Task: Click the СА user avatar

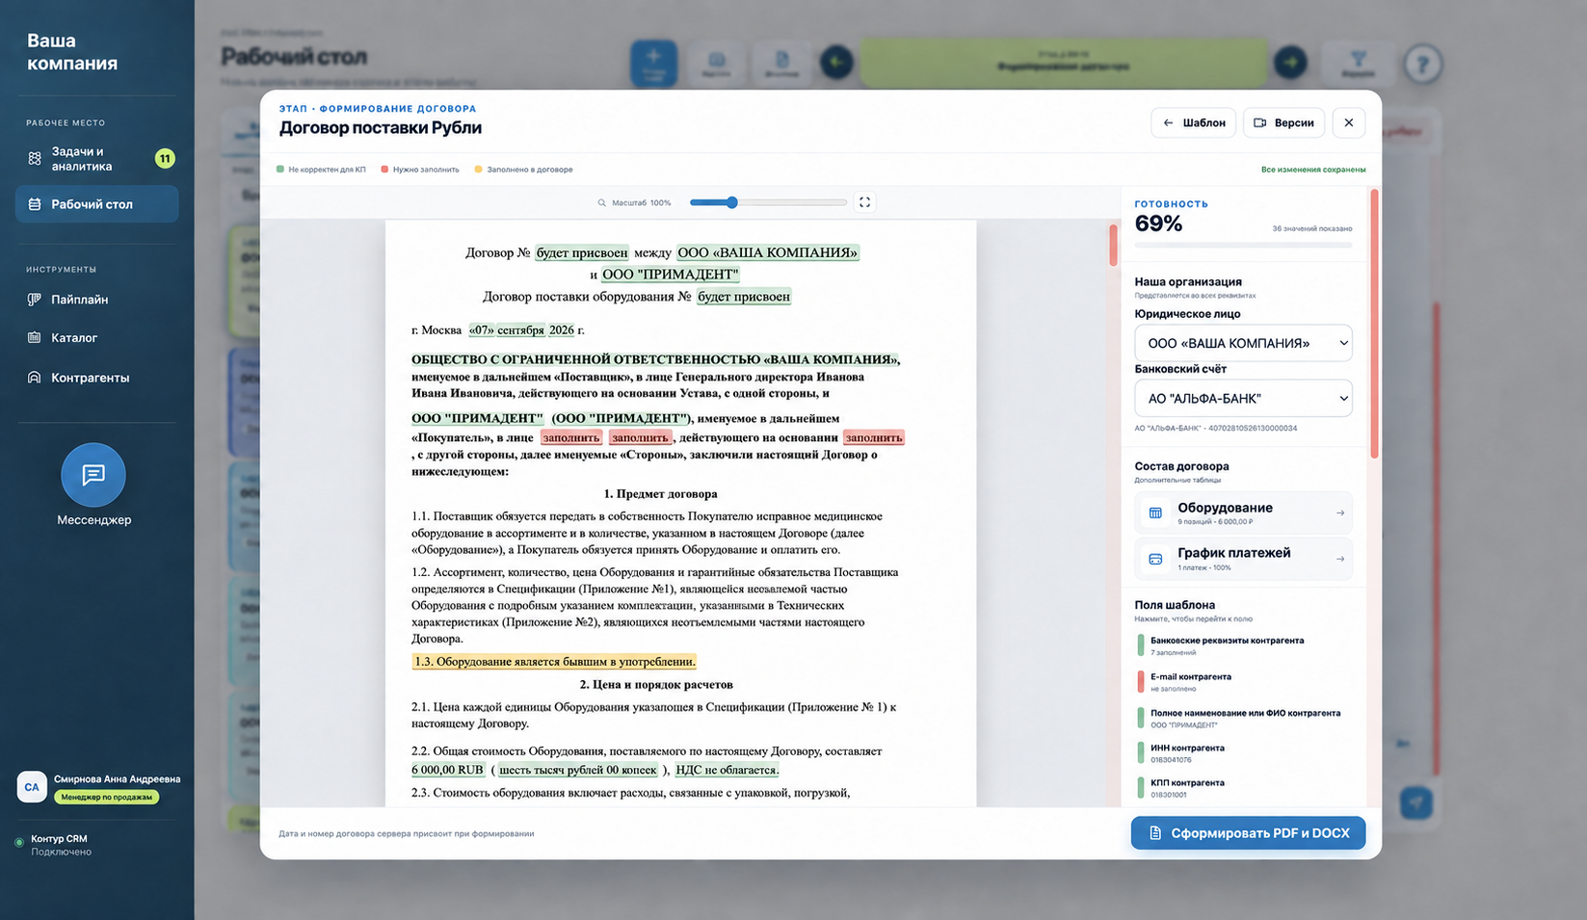Action: (x=32, y=787)
